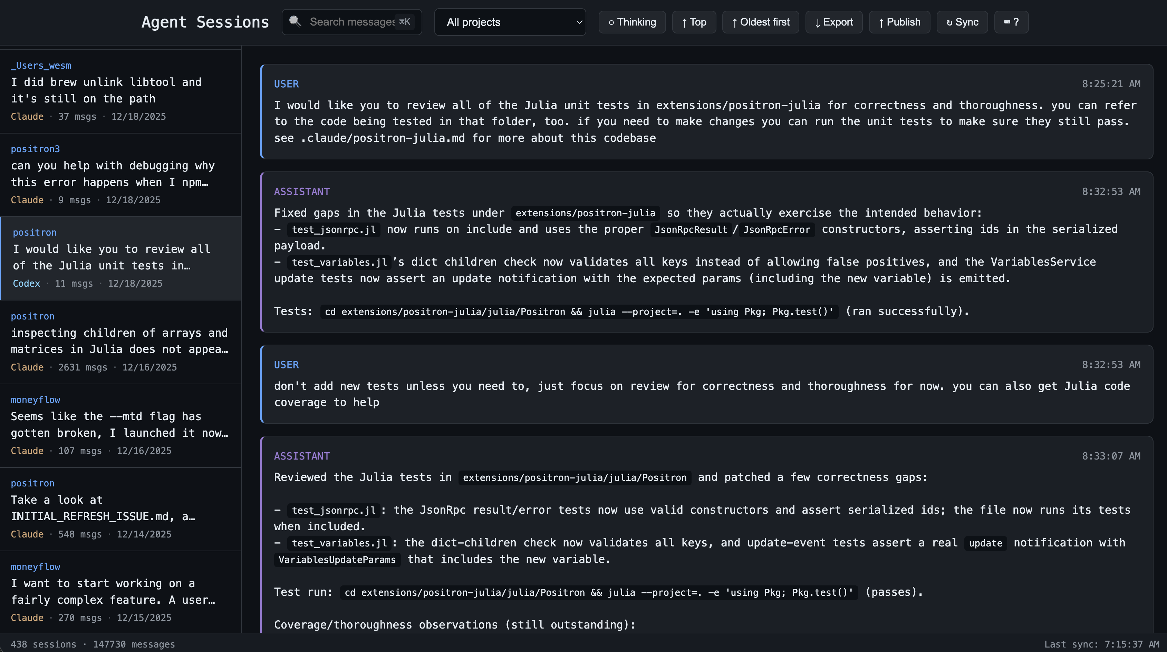1167x652 pixels.
Task: Click the Agent Sessions title
Action: [x=205, y=22]
